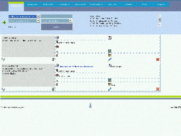Open the first blue-highlighted dropdown arrow
Screen dimensions: 181x136
coord(38,16)
